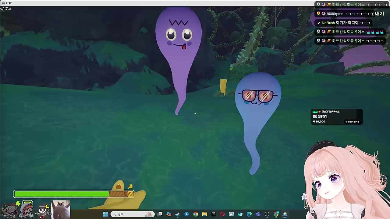This screenshot has height=219, width=390.
Task: Click the hunger stomach icon above bar
Action: pyautogui.click(x=130, y=186)
